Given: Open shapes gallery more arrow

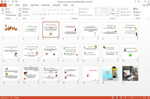Looking at the screenshot, I should 109,15.
